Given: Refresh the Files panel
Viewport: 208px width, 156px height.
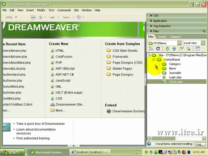Looking at the screenshot, I should pos(158,49).
